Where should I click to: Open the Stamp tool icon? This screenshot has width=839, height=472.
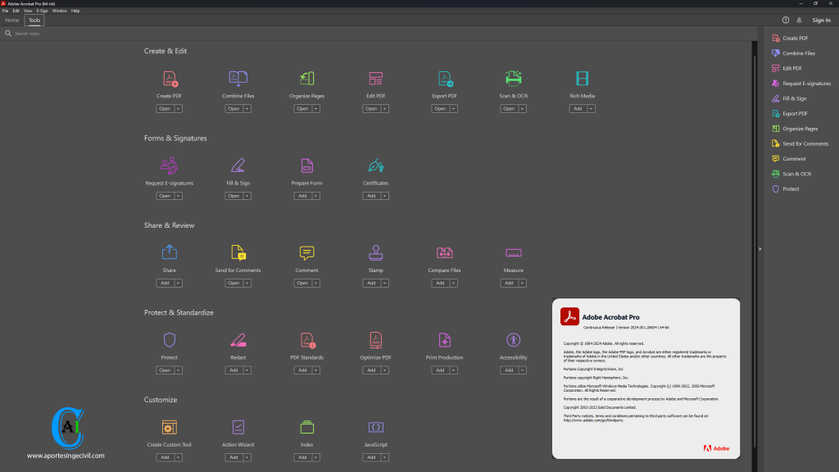(375, 253)
